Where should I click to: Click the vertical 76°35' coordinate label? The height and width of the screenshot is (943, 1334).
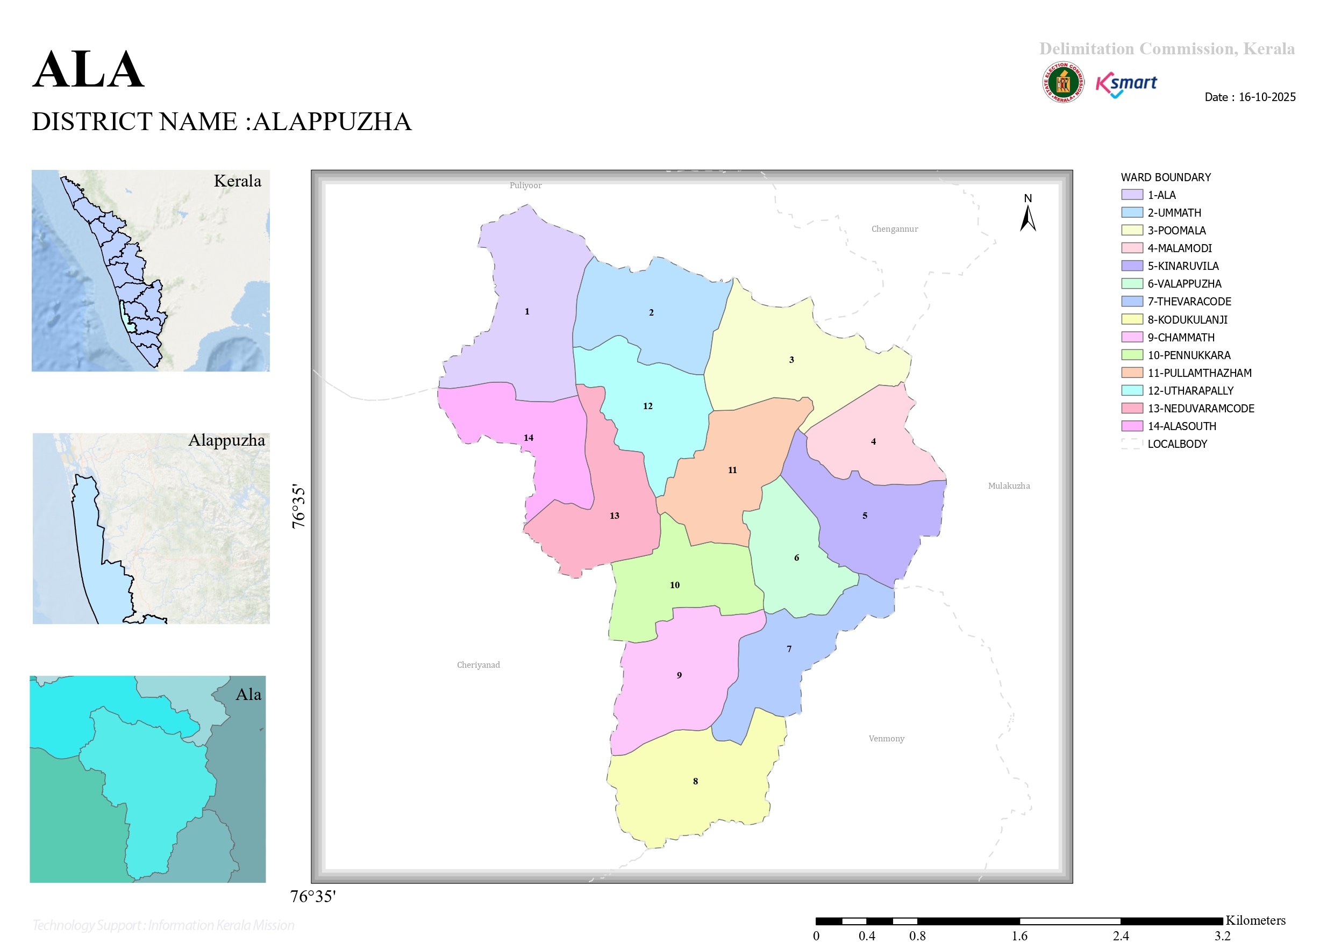click(x=298, y=506)
